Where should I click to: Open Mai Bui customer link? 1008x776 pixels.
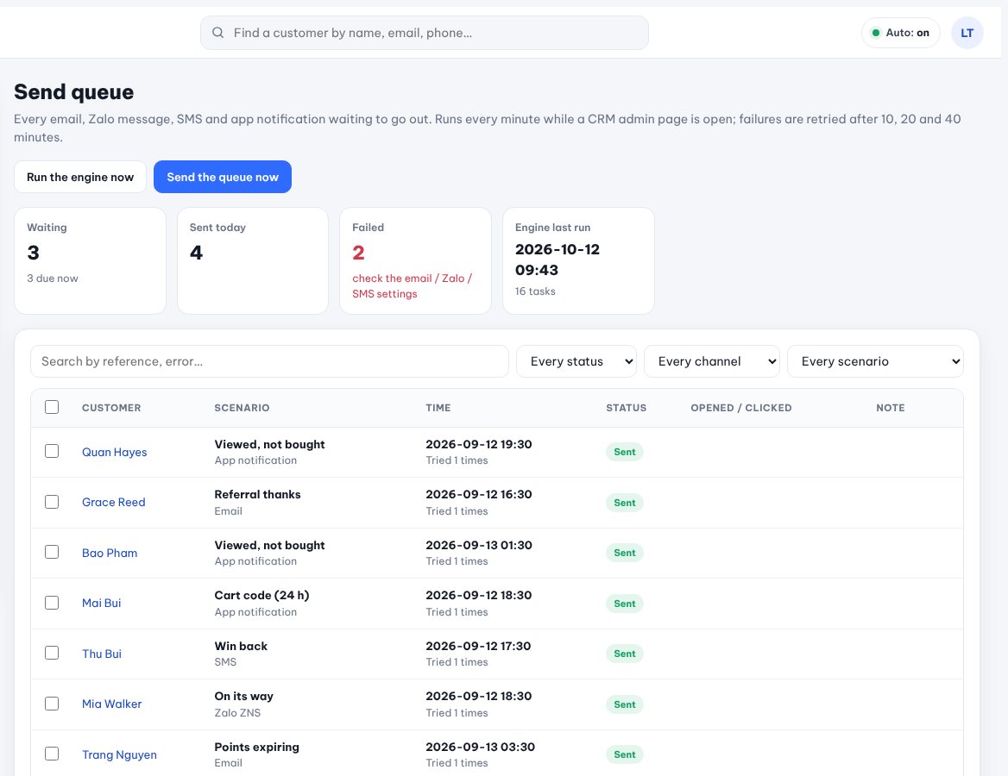pos(102,604)
